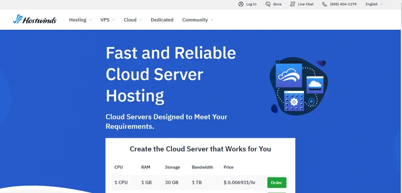
Task: Order the 1 CPU 1 GB server
Action: (x=277, y=182)
